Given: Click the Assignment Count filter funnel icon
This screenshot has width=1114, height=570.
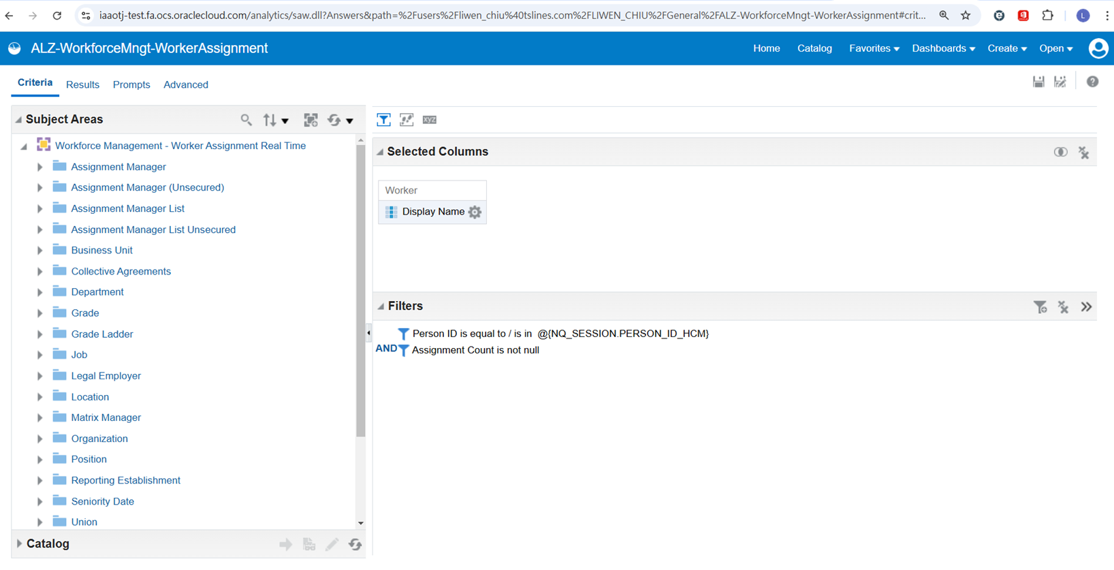Looking at the screenshot, I should pos(403,350).
